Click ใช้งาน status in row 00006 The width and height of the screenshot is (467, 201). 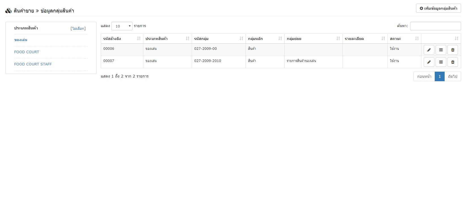(395, 49)
